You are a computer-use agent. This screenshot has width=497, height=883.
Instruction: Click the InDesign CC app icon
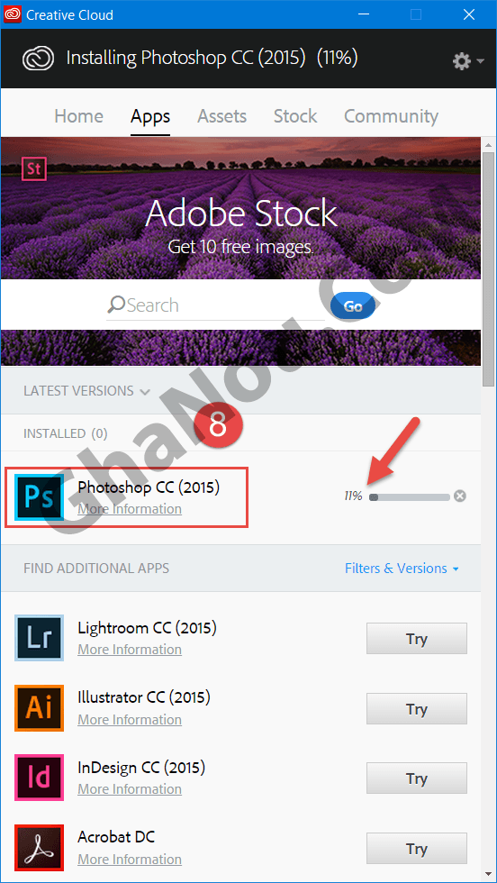tap(39, 778)
